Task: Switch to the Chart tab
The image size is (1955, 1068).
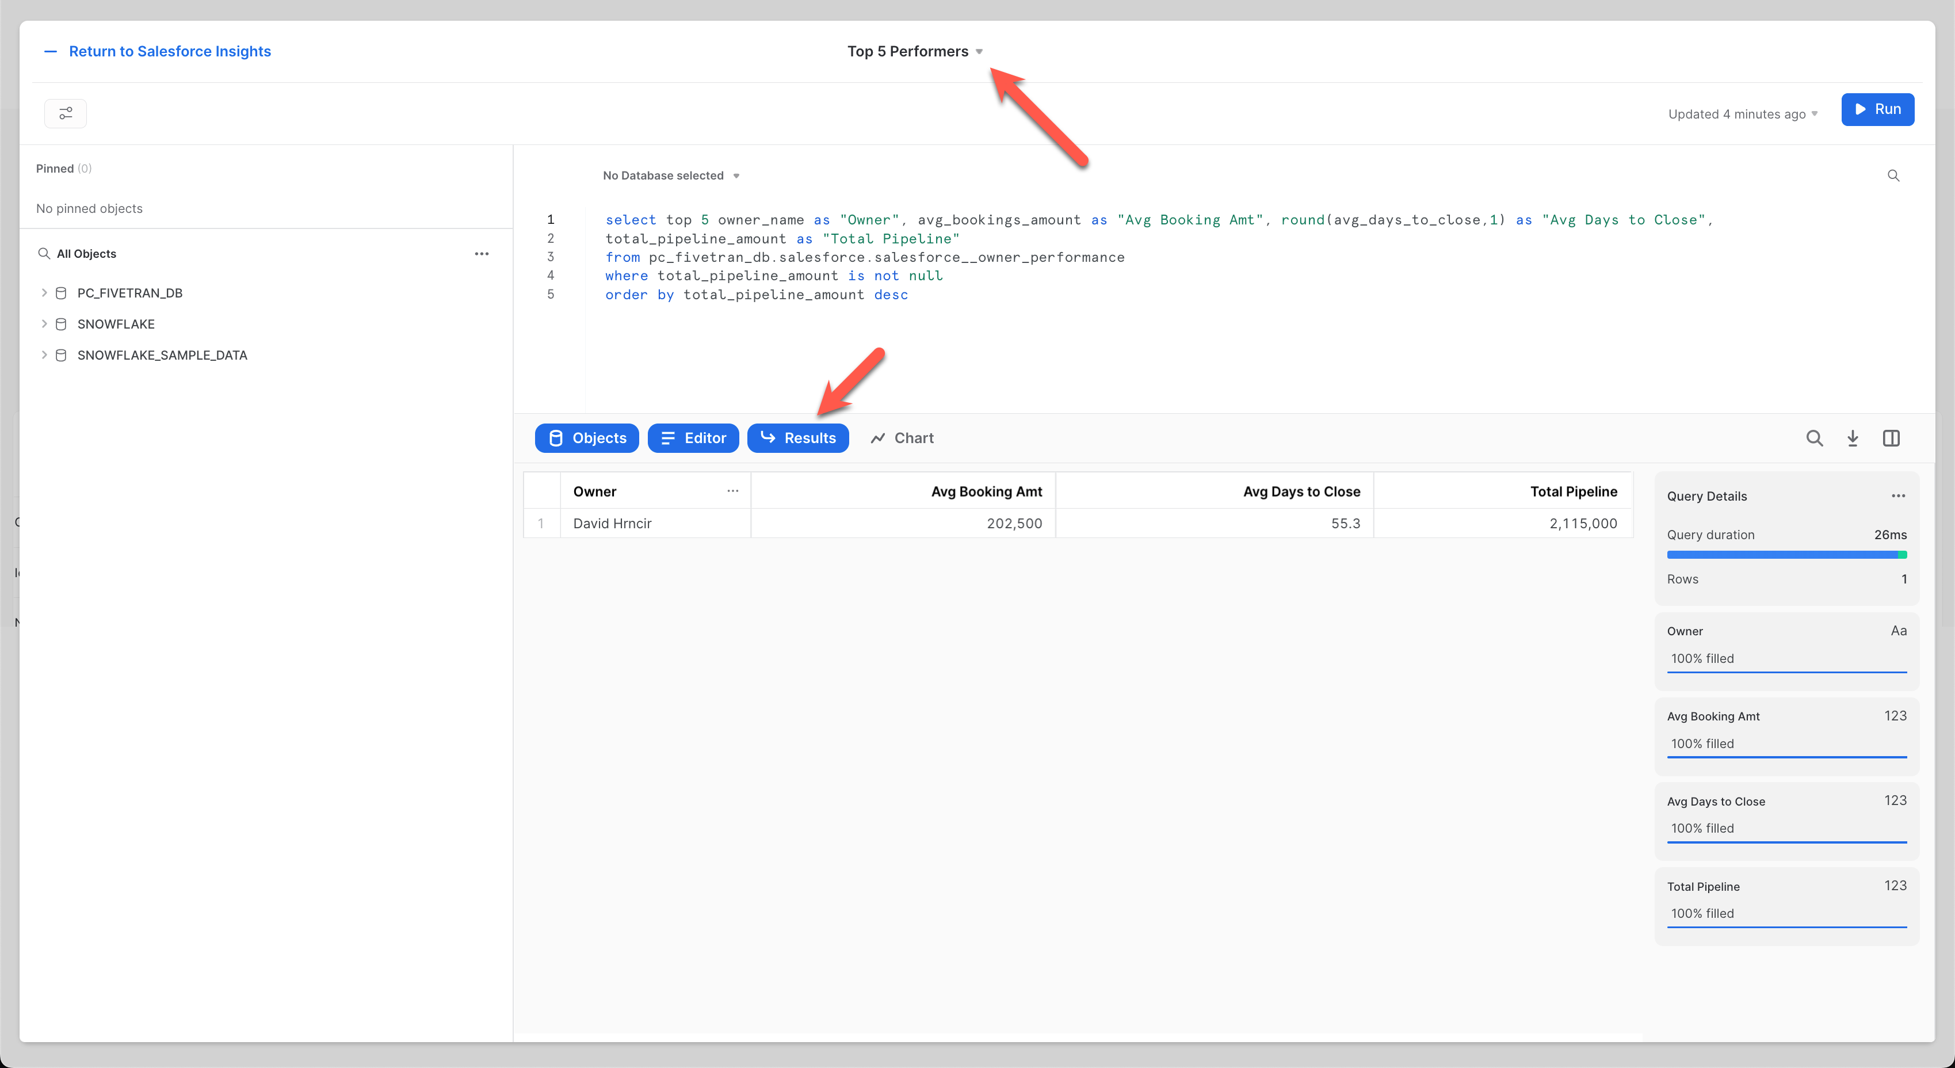Action: [902, 438]
